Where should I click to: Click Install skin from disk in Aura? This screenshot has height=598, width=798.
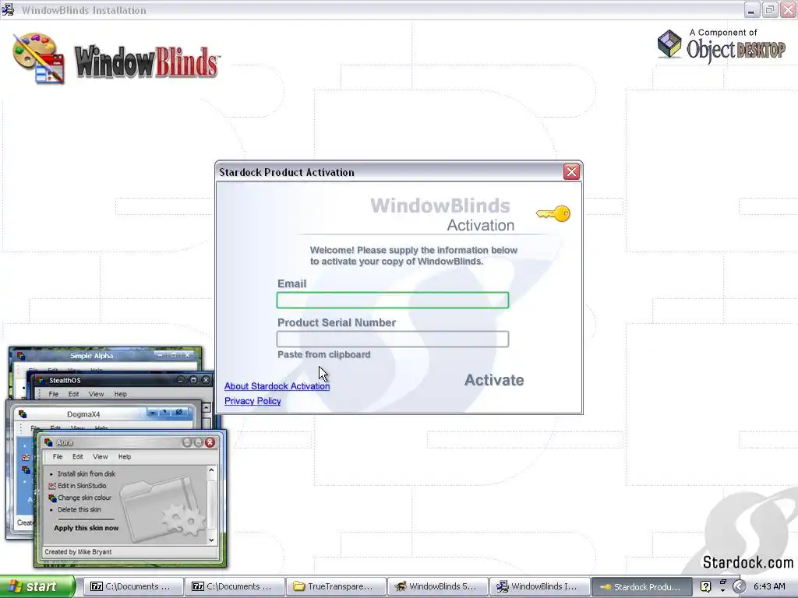(87, 473)
